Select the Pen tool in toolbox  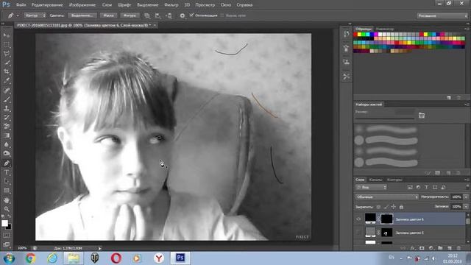(x=7, y=163)
